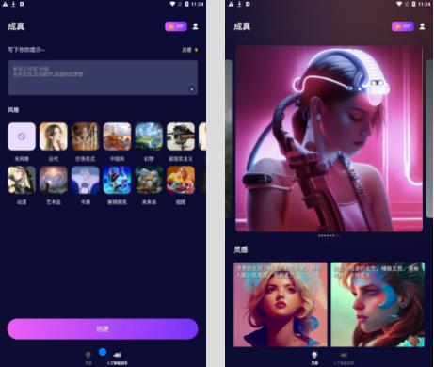Focus the prompt text input box
Image resolution: width=434 pixels, height=367 pixels.
[x=103, y=77]
